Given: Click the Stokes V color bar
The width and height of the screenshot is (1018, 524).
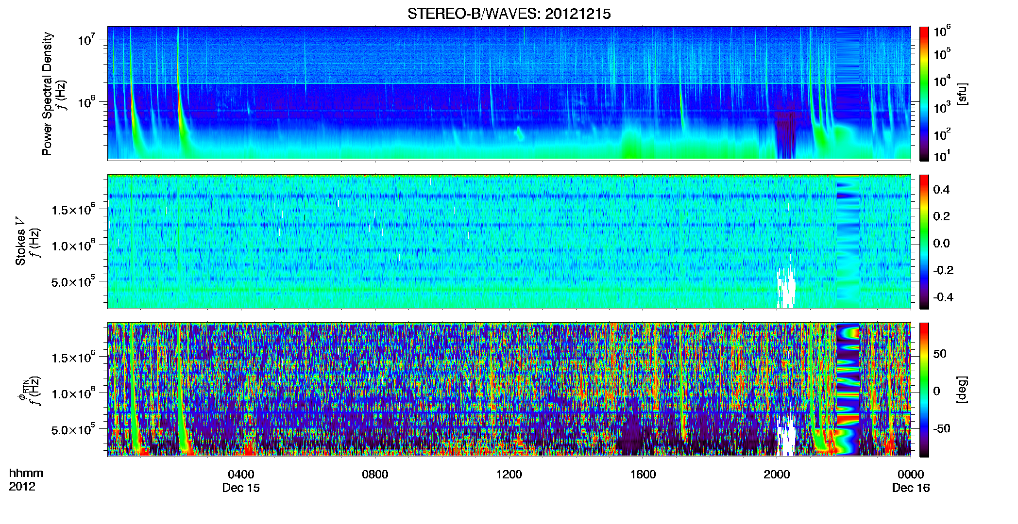Looking at the screenshot, I should (x=924, y=242).
